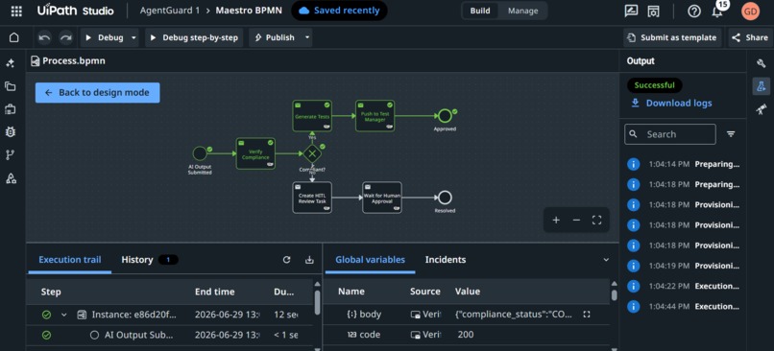The width and height of the screenshot is (774, 351).
Task: Open the telescope icon in right sidebar
Action: (x=761, y=109)
